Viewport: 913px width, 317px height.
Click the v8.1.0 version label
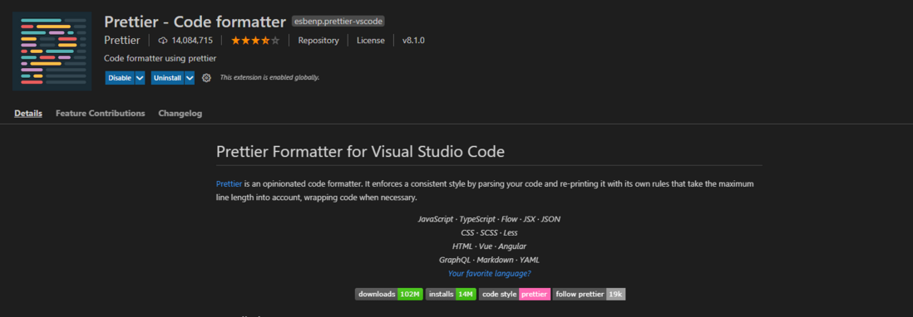[x=413, y=41]
